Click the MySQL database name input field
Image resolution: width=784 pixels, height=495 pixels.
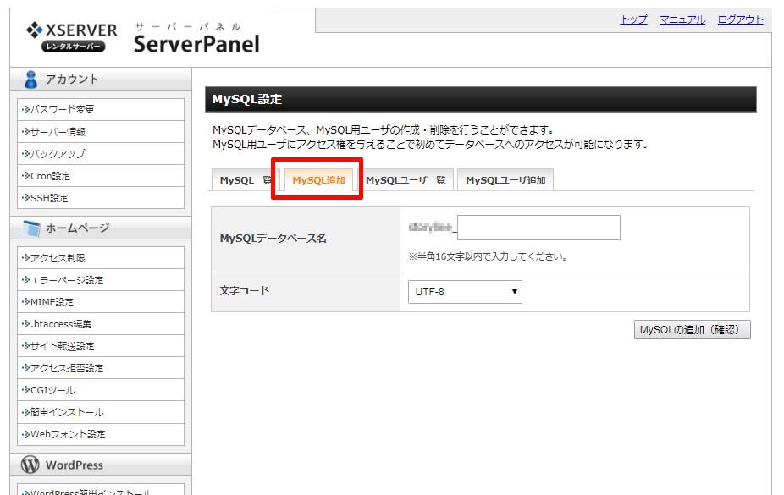(538, 228)
